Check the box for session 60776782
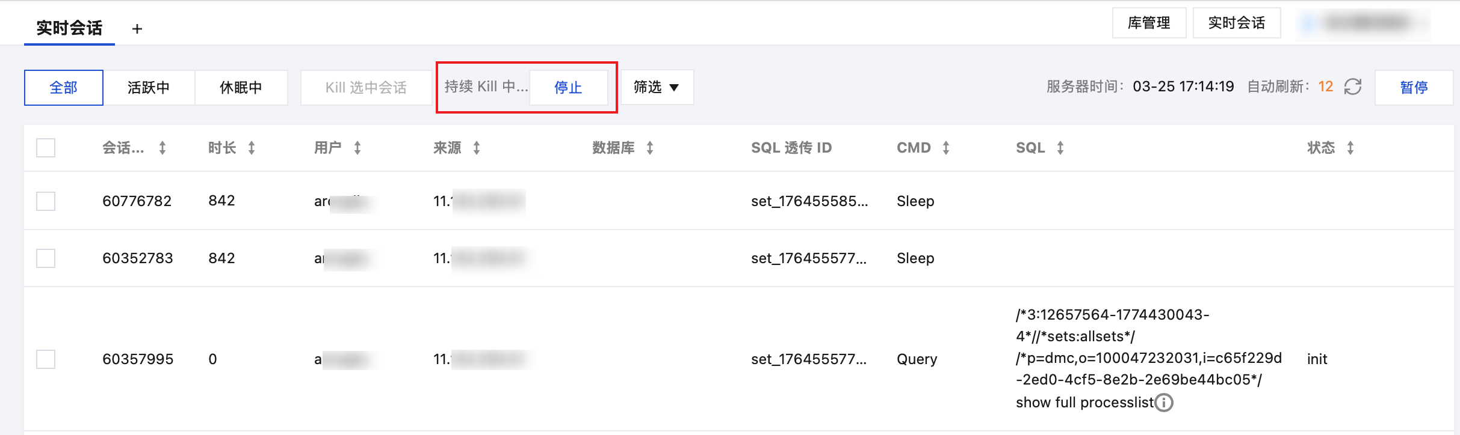This screenshot has height=435, width=1460. tap(46, 201)
